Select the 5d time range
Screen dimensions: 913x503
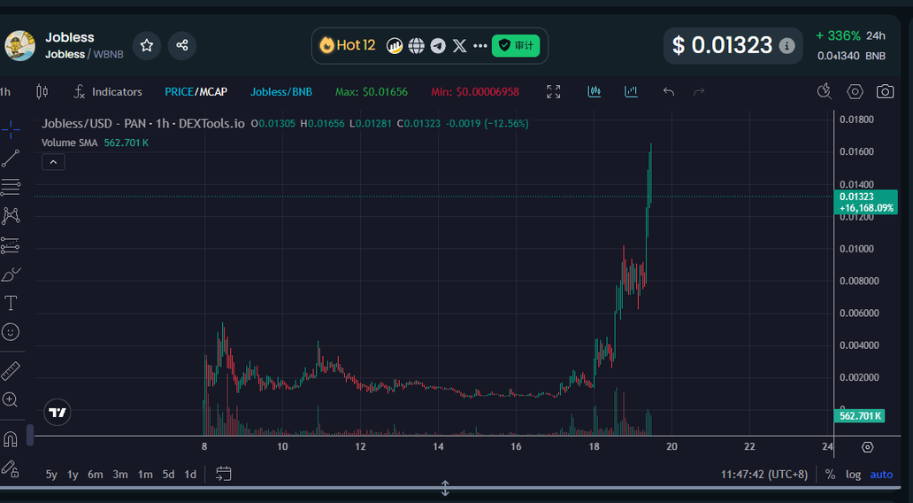point(168,475)
